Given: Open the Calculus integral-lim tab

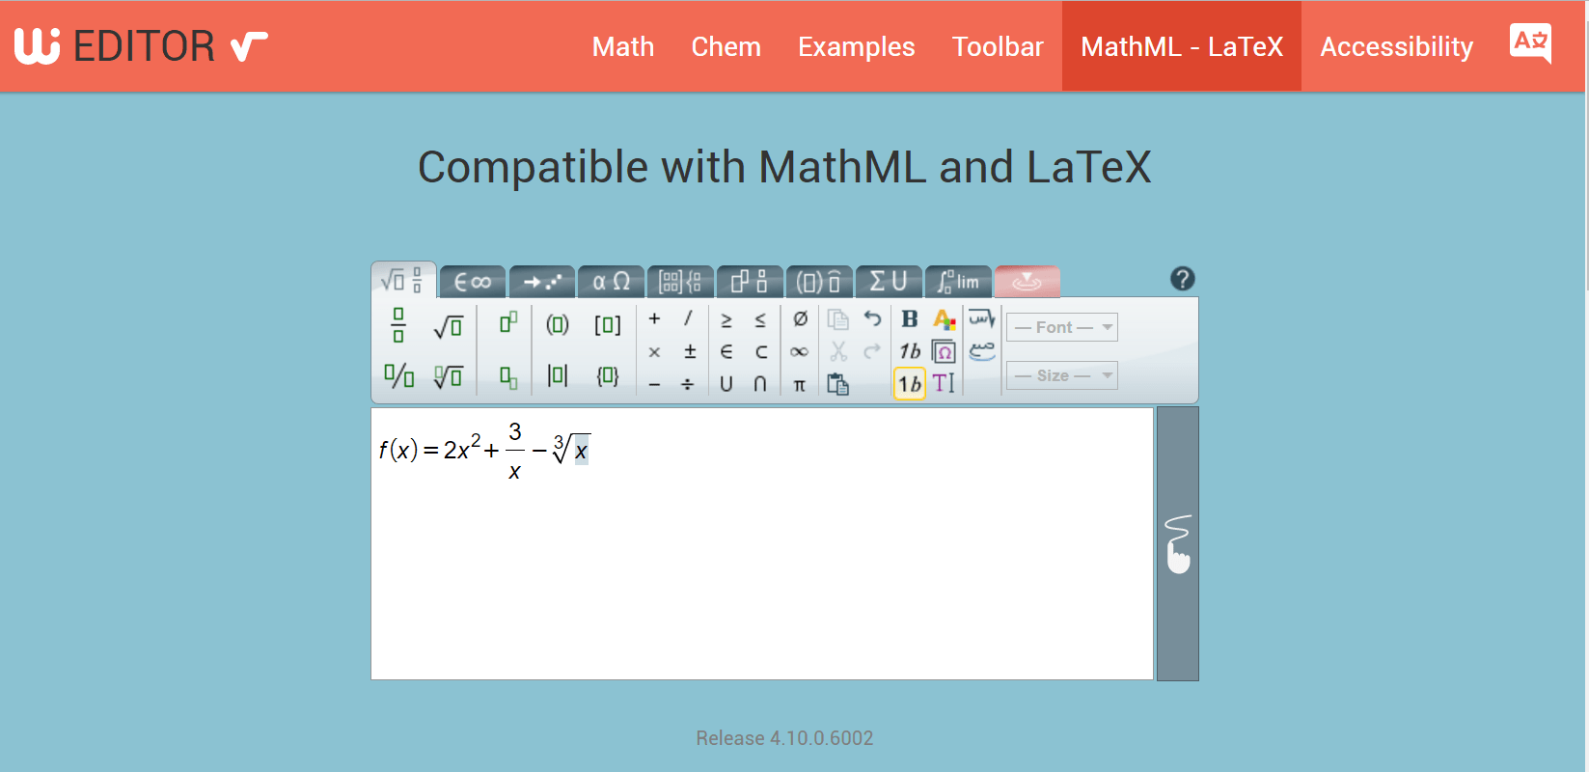Looking at the screenshot, I should pos(958,282).
